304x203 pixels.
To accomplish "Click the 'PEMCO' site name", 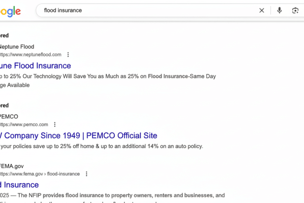I will tap(9, 116).
